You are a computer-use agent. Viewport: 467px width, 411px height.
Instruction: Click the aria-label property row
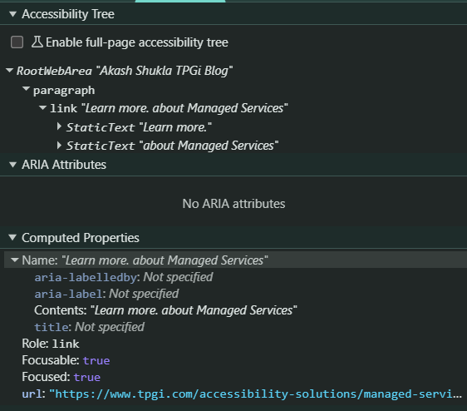point(106,294)
